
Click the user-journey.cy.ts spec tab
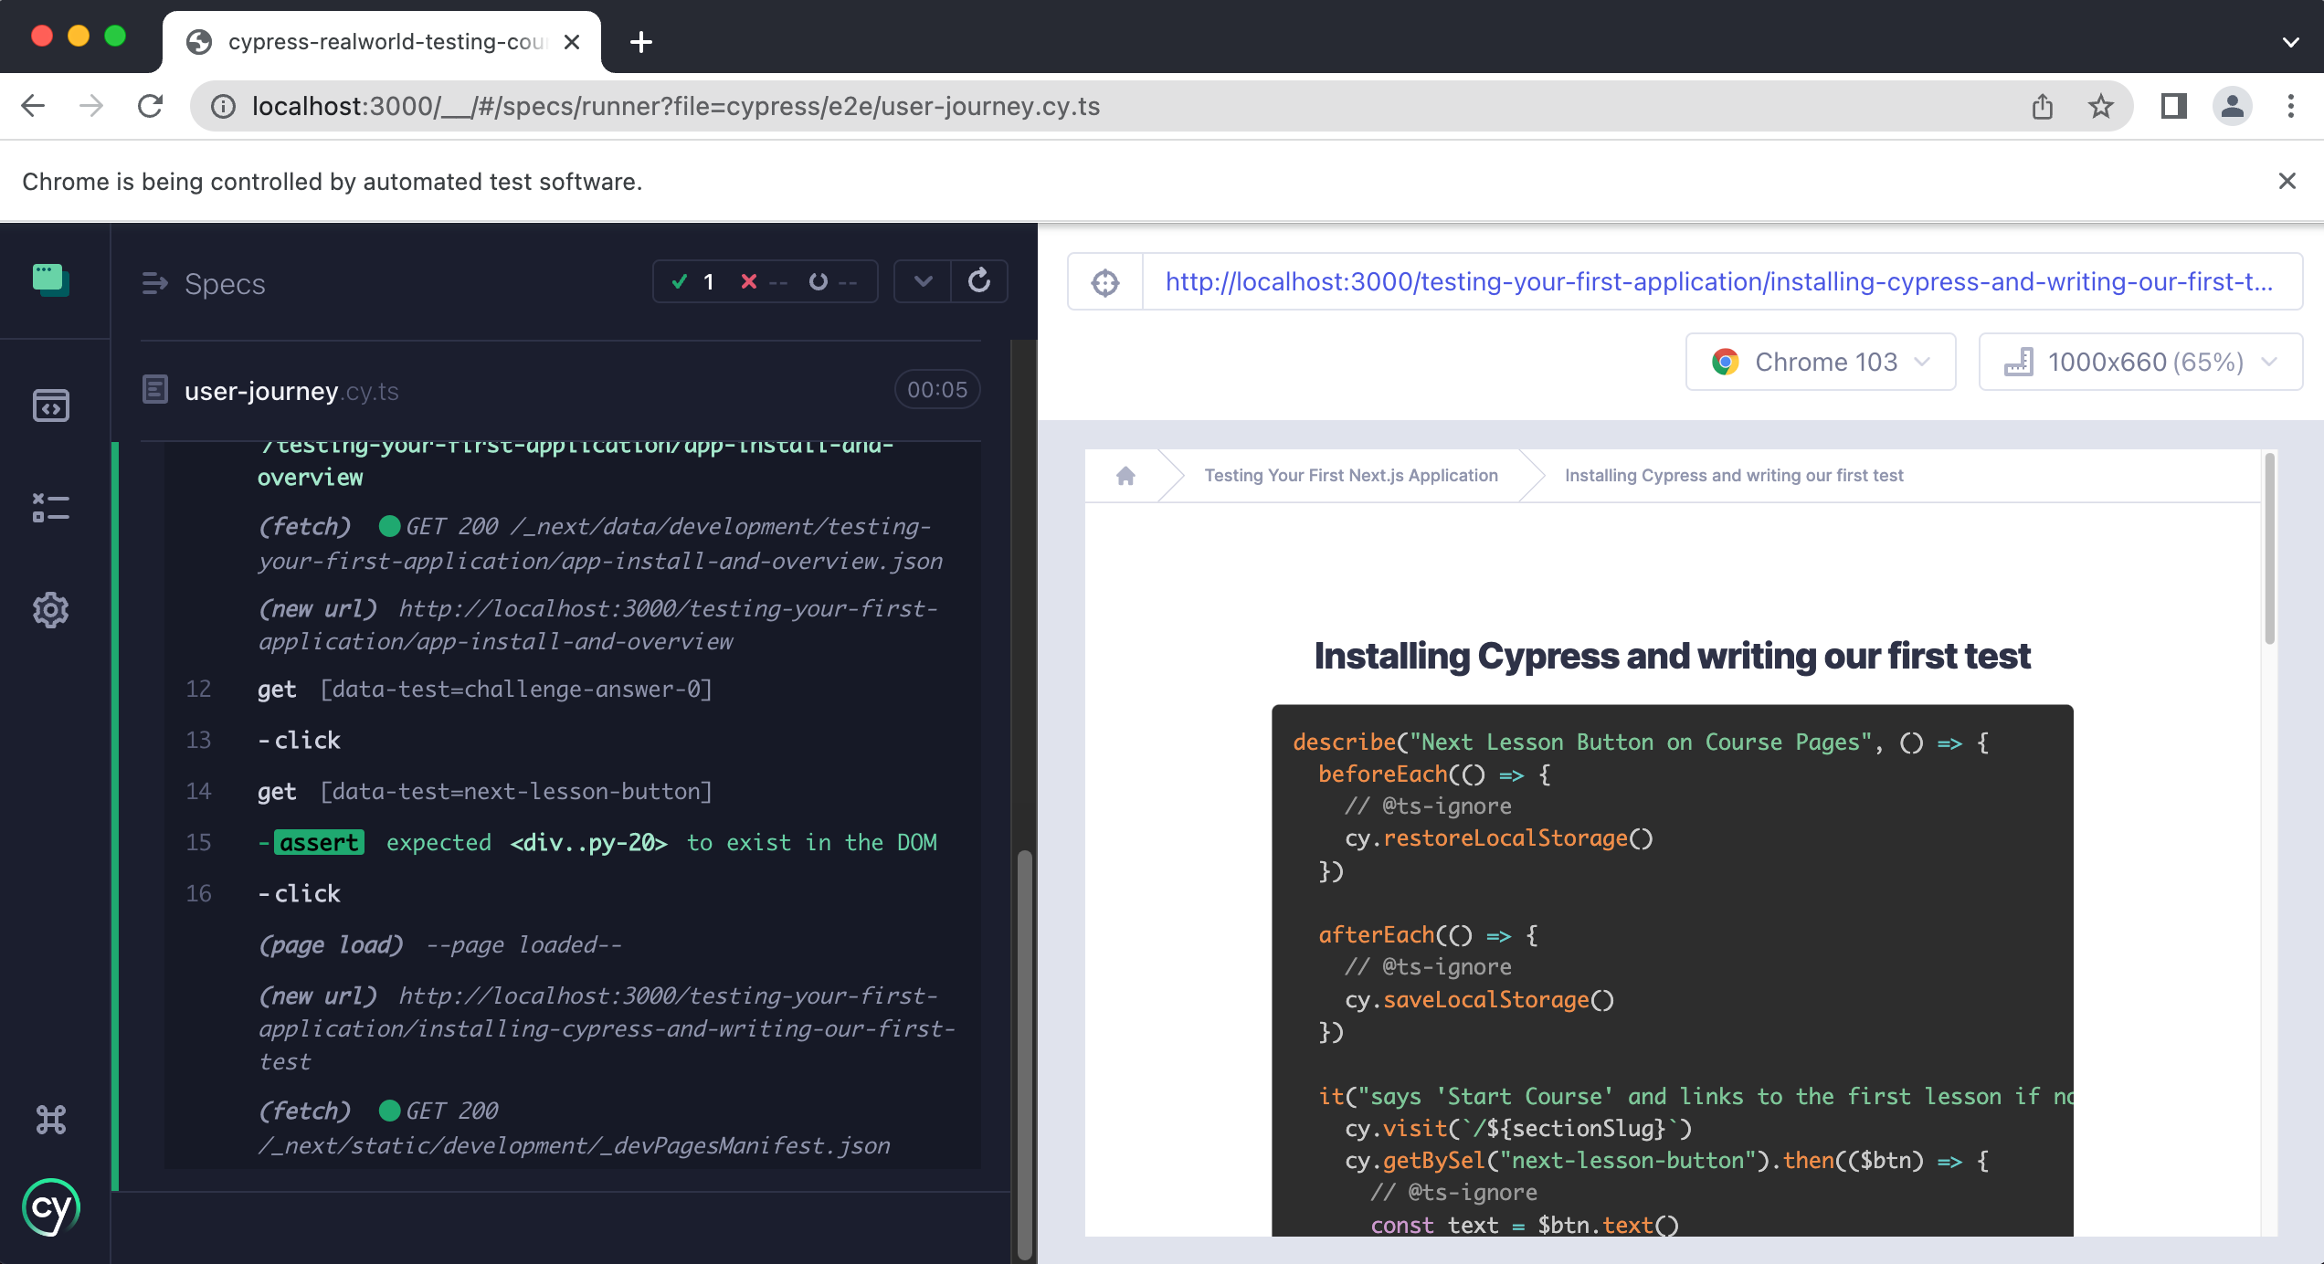[x=290, y=391]
